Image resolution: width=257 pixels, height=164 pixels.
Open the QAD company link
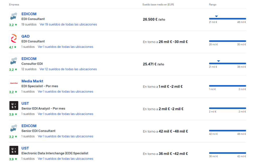25,36
